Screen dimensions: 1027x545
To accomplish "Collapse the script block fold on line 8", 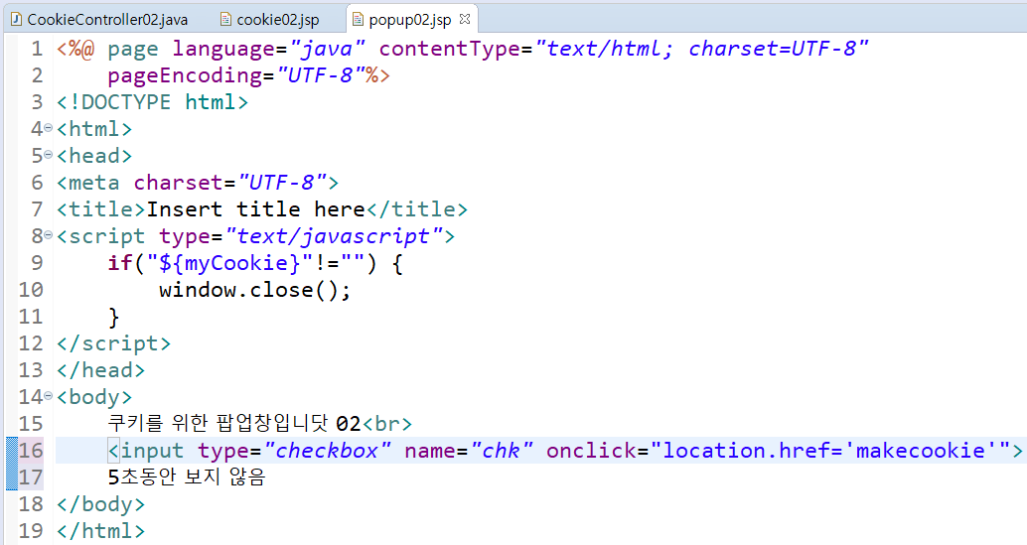I will 48,235.
